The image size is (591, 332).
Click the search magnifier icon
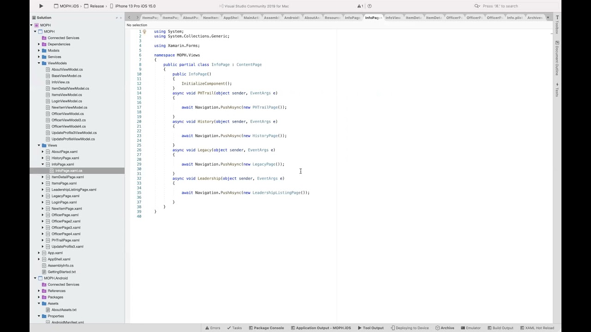pyautogui.click(x=477, y=6)
